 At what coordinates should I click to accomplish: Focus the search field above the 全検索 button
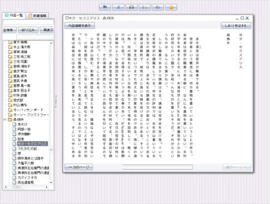point(28,22)
